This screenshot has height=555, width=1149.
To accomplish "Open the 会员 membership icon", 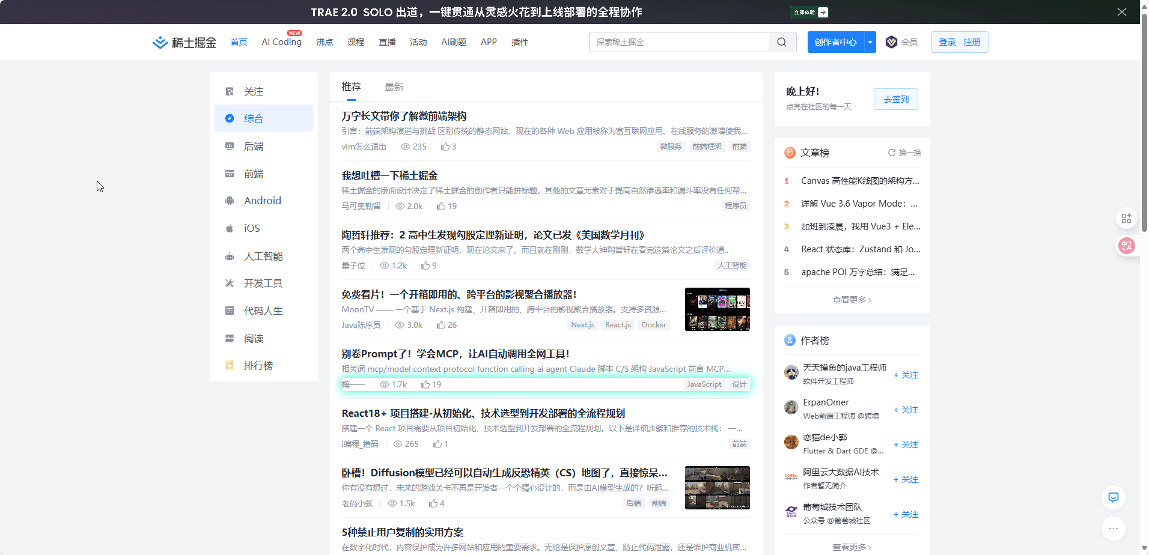I will [x=892, y=42].
